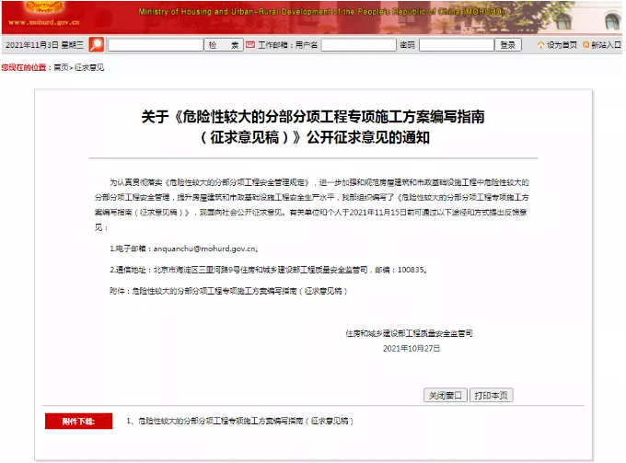Click the orange magnifier search icon
This screenshot has height=463, width=626.
click(97, 44)
